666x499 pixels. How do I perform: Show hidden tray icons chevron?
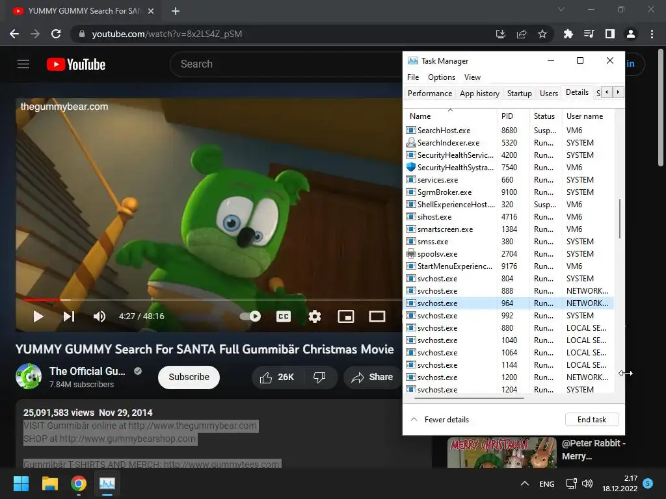click(x=525, y=483)
